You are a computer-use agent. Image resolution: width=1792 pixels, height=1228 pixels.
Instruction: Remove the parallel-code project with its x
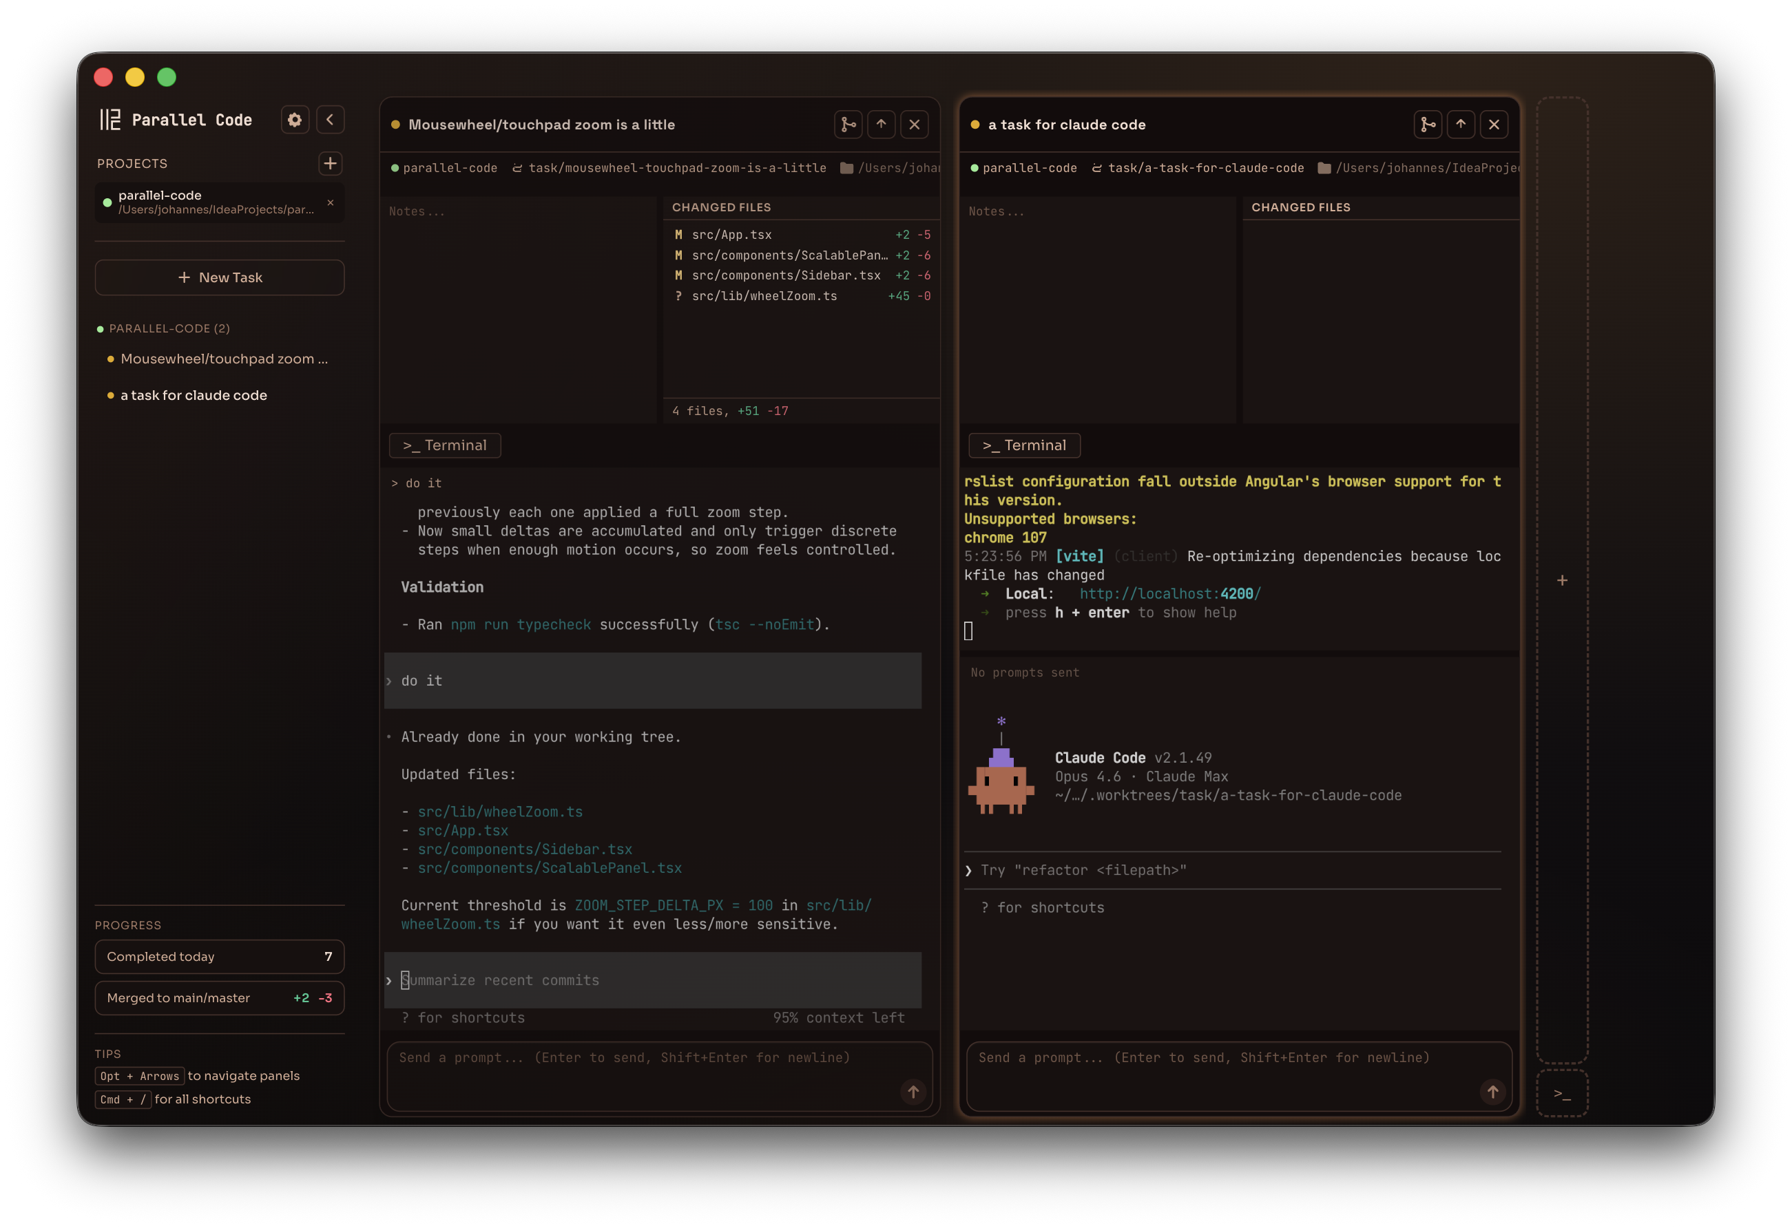coord(330,203)
